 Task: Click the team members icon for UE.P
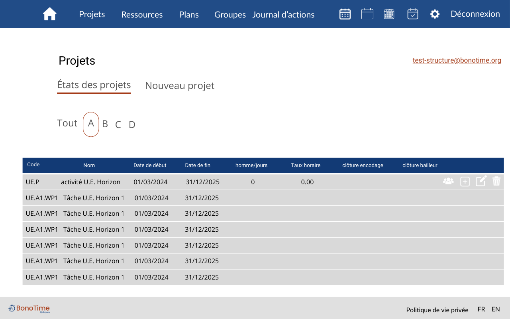tap(448, 181)
